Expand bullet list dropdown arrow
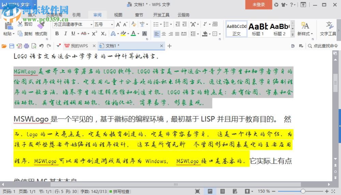The width and height of the screenshot is (341, 195). tap(161, 24)
